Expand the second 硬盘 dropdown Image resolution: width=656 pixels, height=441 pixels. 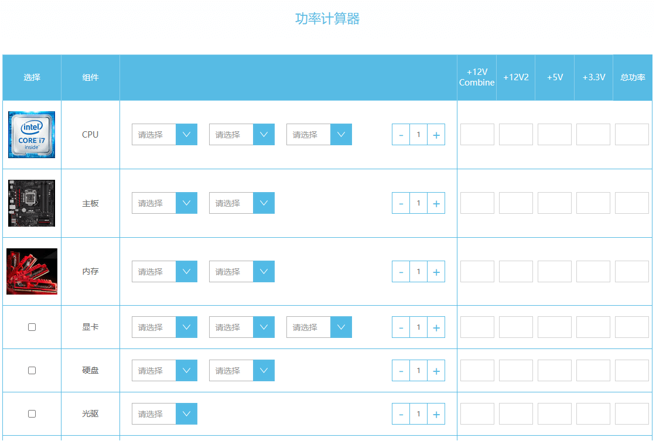point(242,371)
